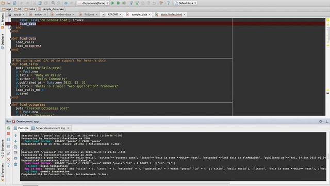The height and width of the screenshot is (186, 330).
Task: Update project from VCS toolbar icon
Action: coord(131,3)
